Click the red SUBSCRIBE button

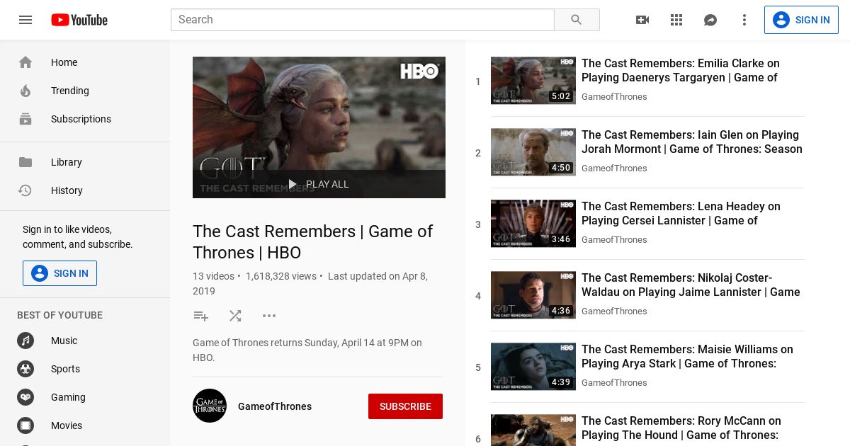tap(405, 406)
